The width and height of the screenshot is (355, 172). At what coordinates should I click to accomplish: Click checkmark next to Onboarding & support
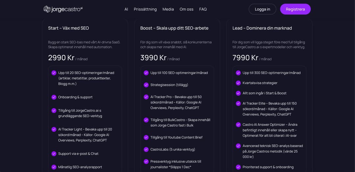point(54,97)
